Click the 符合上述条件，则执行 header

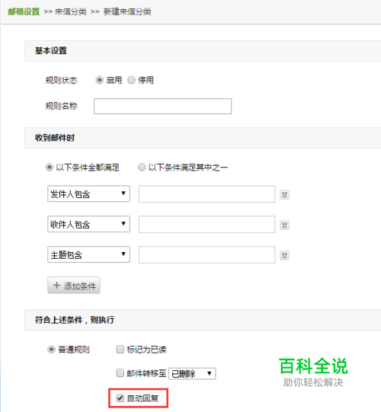click(x=203, y=320)
